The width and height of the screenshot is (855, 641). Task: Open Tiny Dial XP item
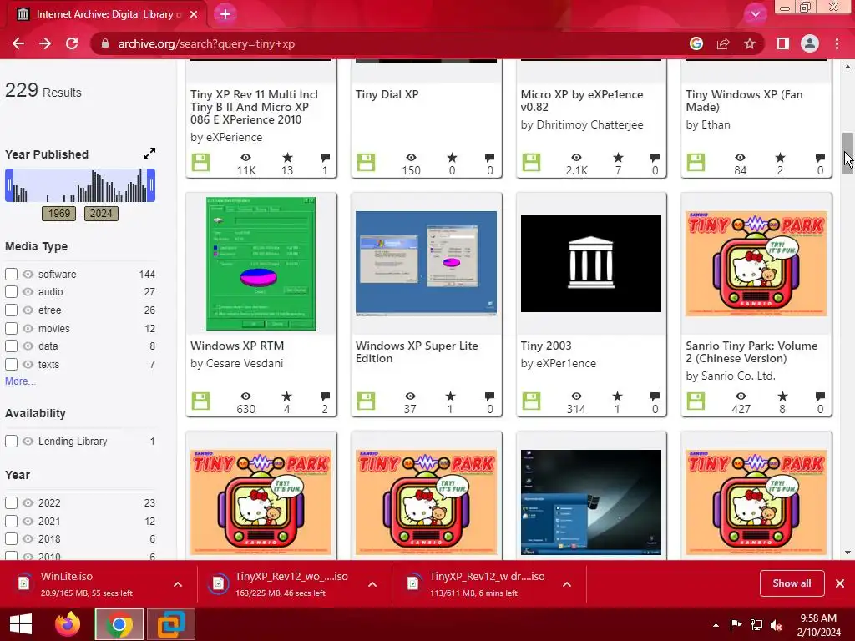[387, 94]
